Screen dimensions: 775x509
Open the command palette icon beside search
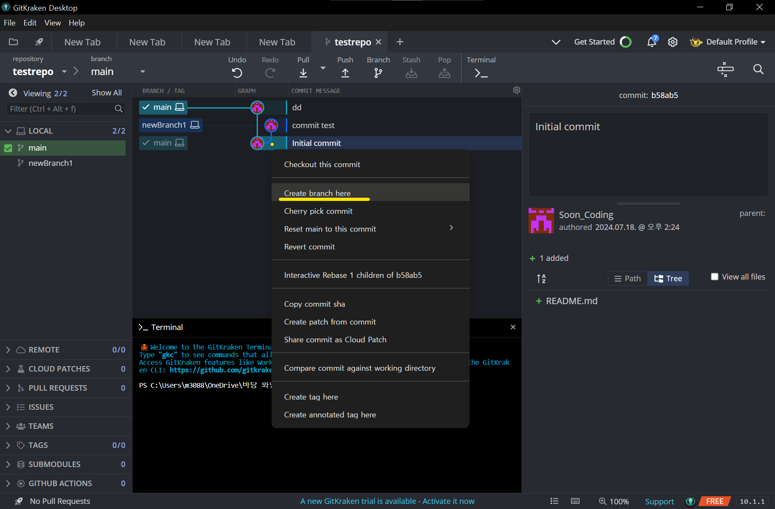(725, 69)
